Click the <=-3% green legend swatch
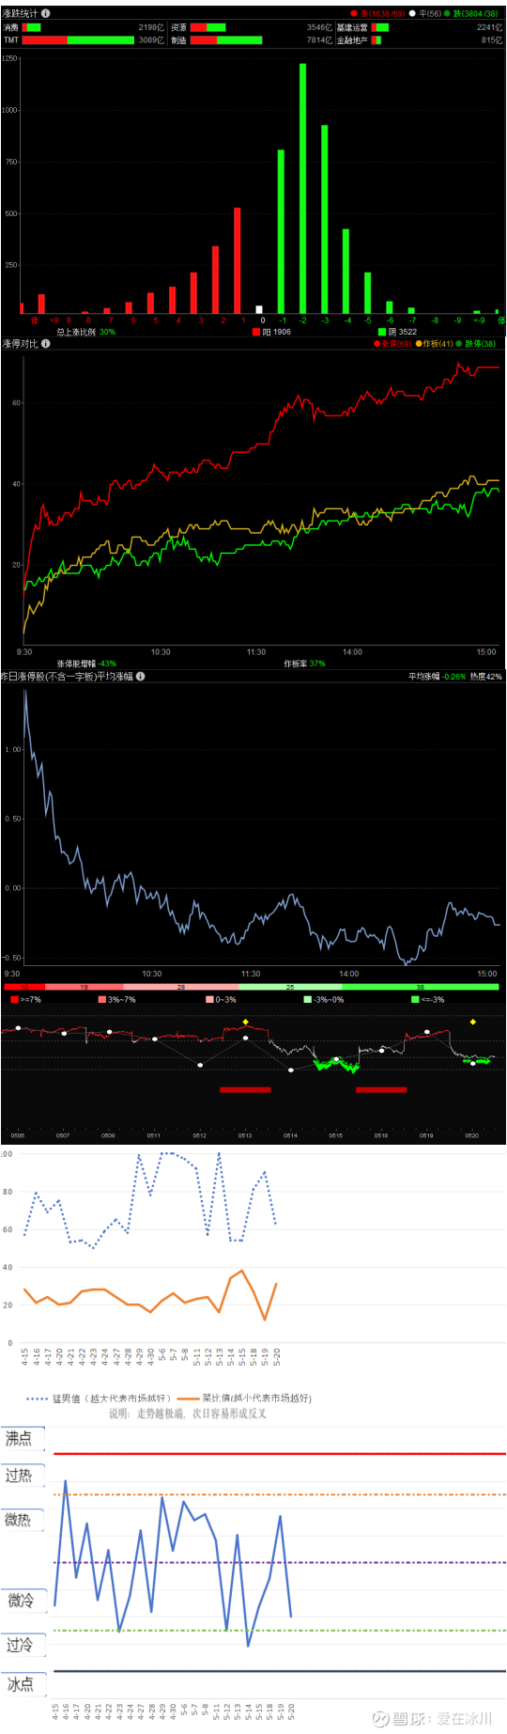This screenshot has width=507, height=1734. [415, 1000]
